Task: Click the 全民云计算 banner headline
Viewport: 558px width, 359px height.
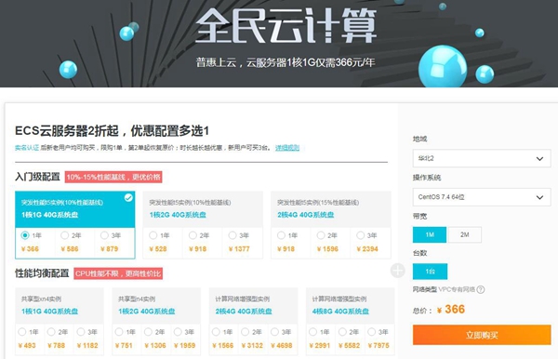Action: [286, 26]
